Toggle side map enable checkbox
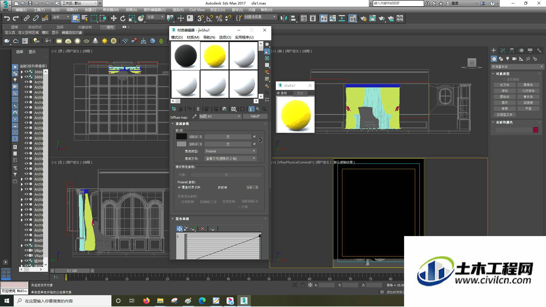This screenshot has height=307, width=546. 255,144
